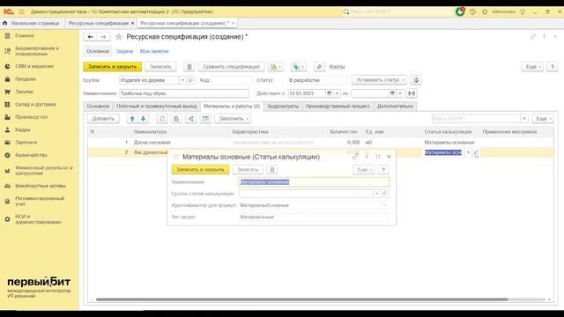Image resolution: width=564 pixels, height=317 pixels.
Task: Click the copy row icon in table toolbar
Action: tap(162, 119)
